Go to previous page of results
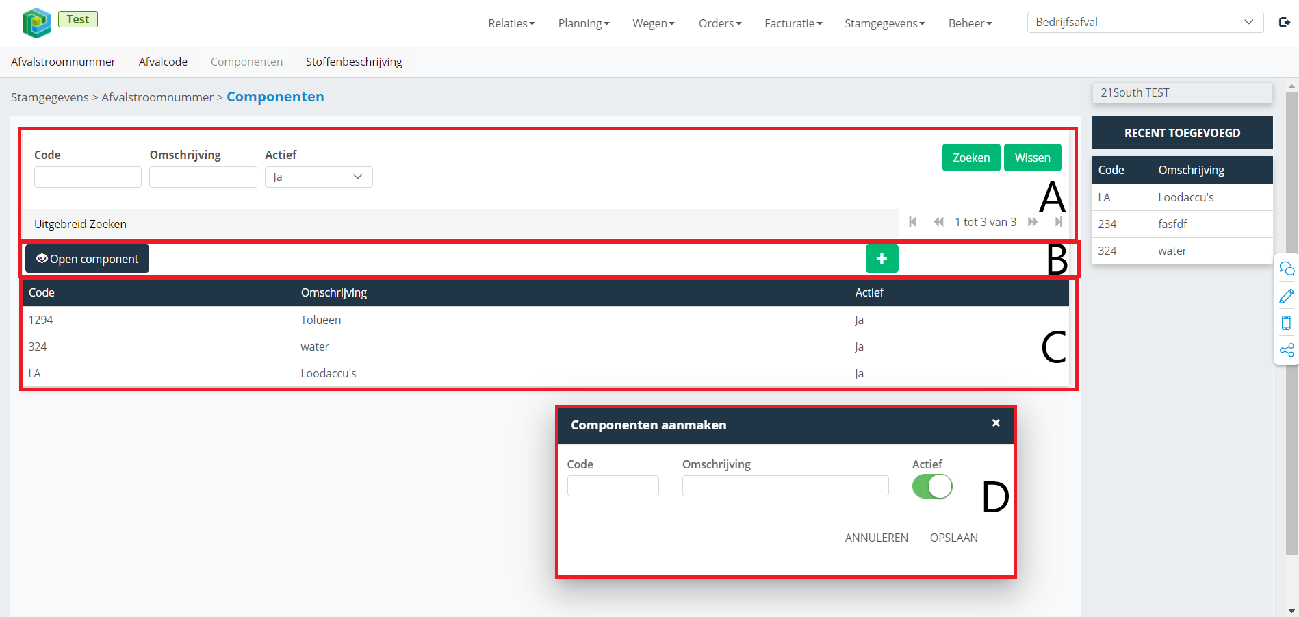This screenshot has width=1299, height=617. tap(938, 222)
